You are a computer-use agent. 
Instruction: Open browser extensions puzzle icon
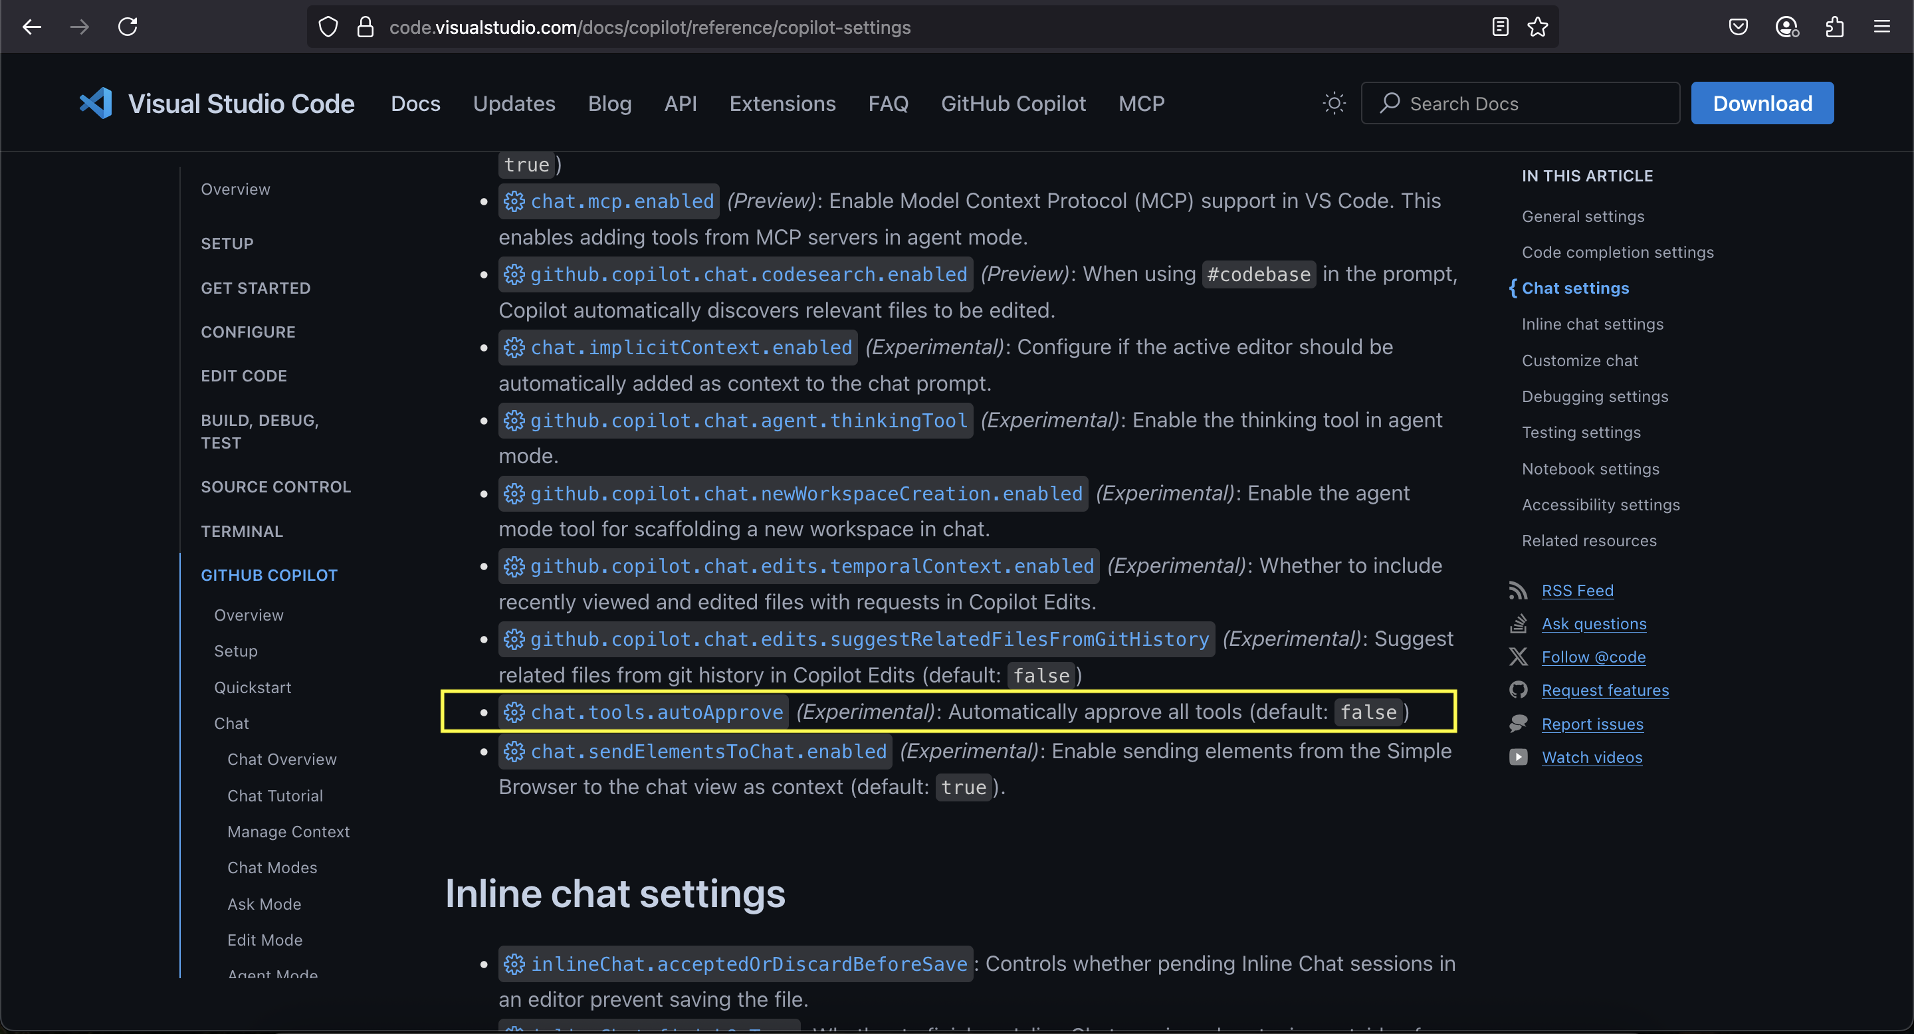(1834, 27)
